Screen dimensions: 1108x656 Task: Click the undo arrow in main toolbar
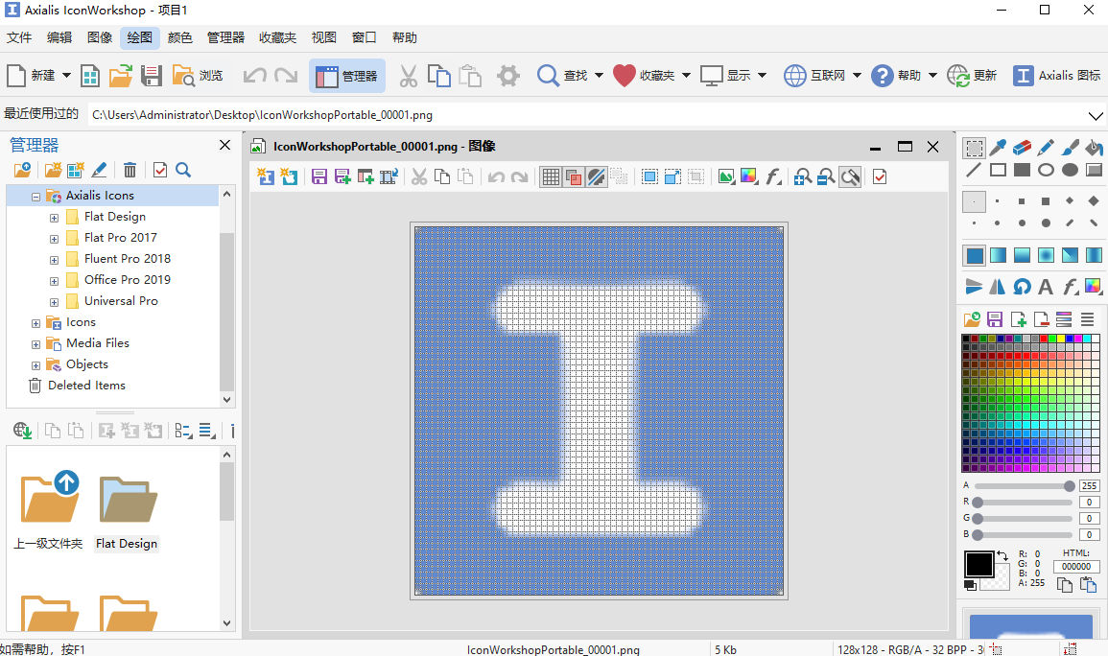[254, 76]
